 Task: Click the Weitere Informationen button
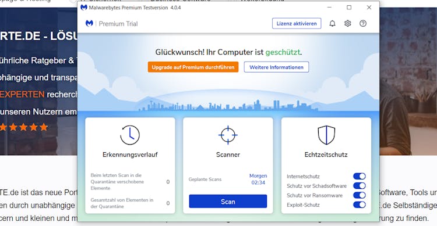pos(276,67)
